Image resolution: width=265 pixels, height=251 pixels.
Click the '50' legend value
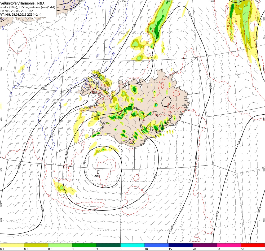click(x=243, y=249)
